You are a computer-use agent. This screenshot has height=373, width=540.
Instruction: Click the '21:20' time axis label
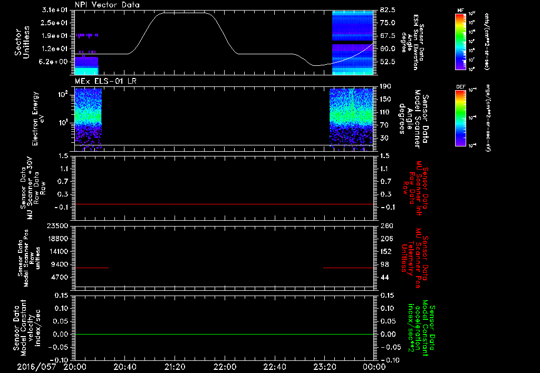tap(175, 367)
